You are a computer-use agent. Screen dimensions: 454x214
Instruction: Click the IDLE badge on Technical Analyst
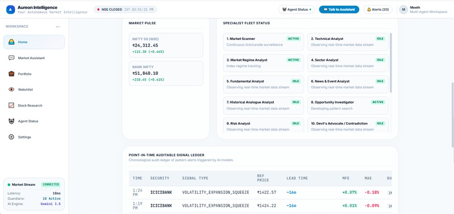tap(380, 38)
